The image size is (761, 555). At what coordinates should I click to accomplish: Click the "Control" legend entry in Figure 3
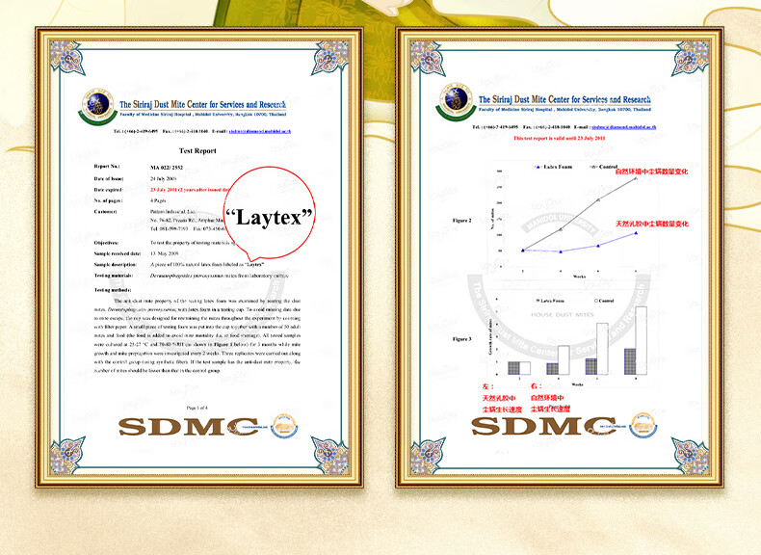pyautogui.click(x=604, y=301)
